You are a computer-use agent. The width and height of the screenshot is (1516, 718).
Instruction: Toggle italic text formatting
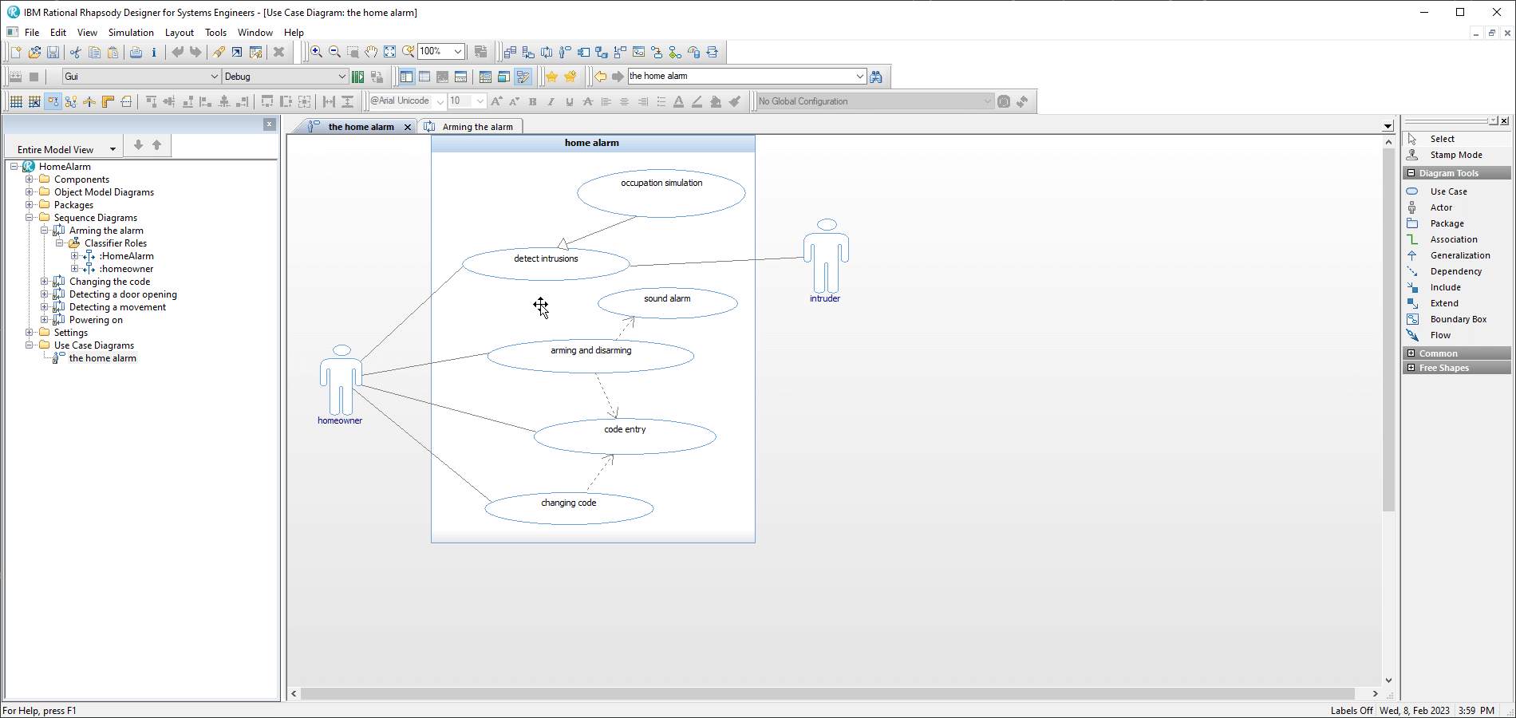[x=551, y=101]
